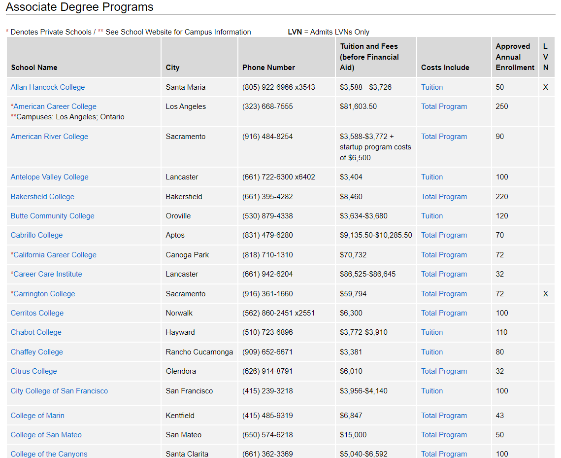This screenshot has height=458, width=561.
Task: Open the Bakersfield College link
Action: [x=42, y=197]
